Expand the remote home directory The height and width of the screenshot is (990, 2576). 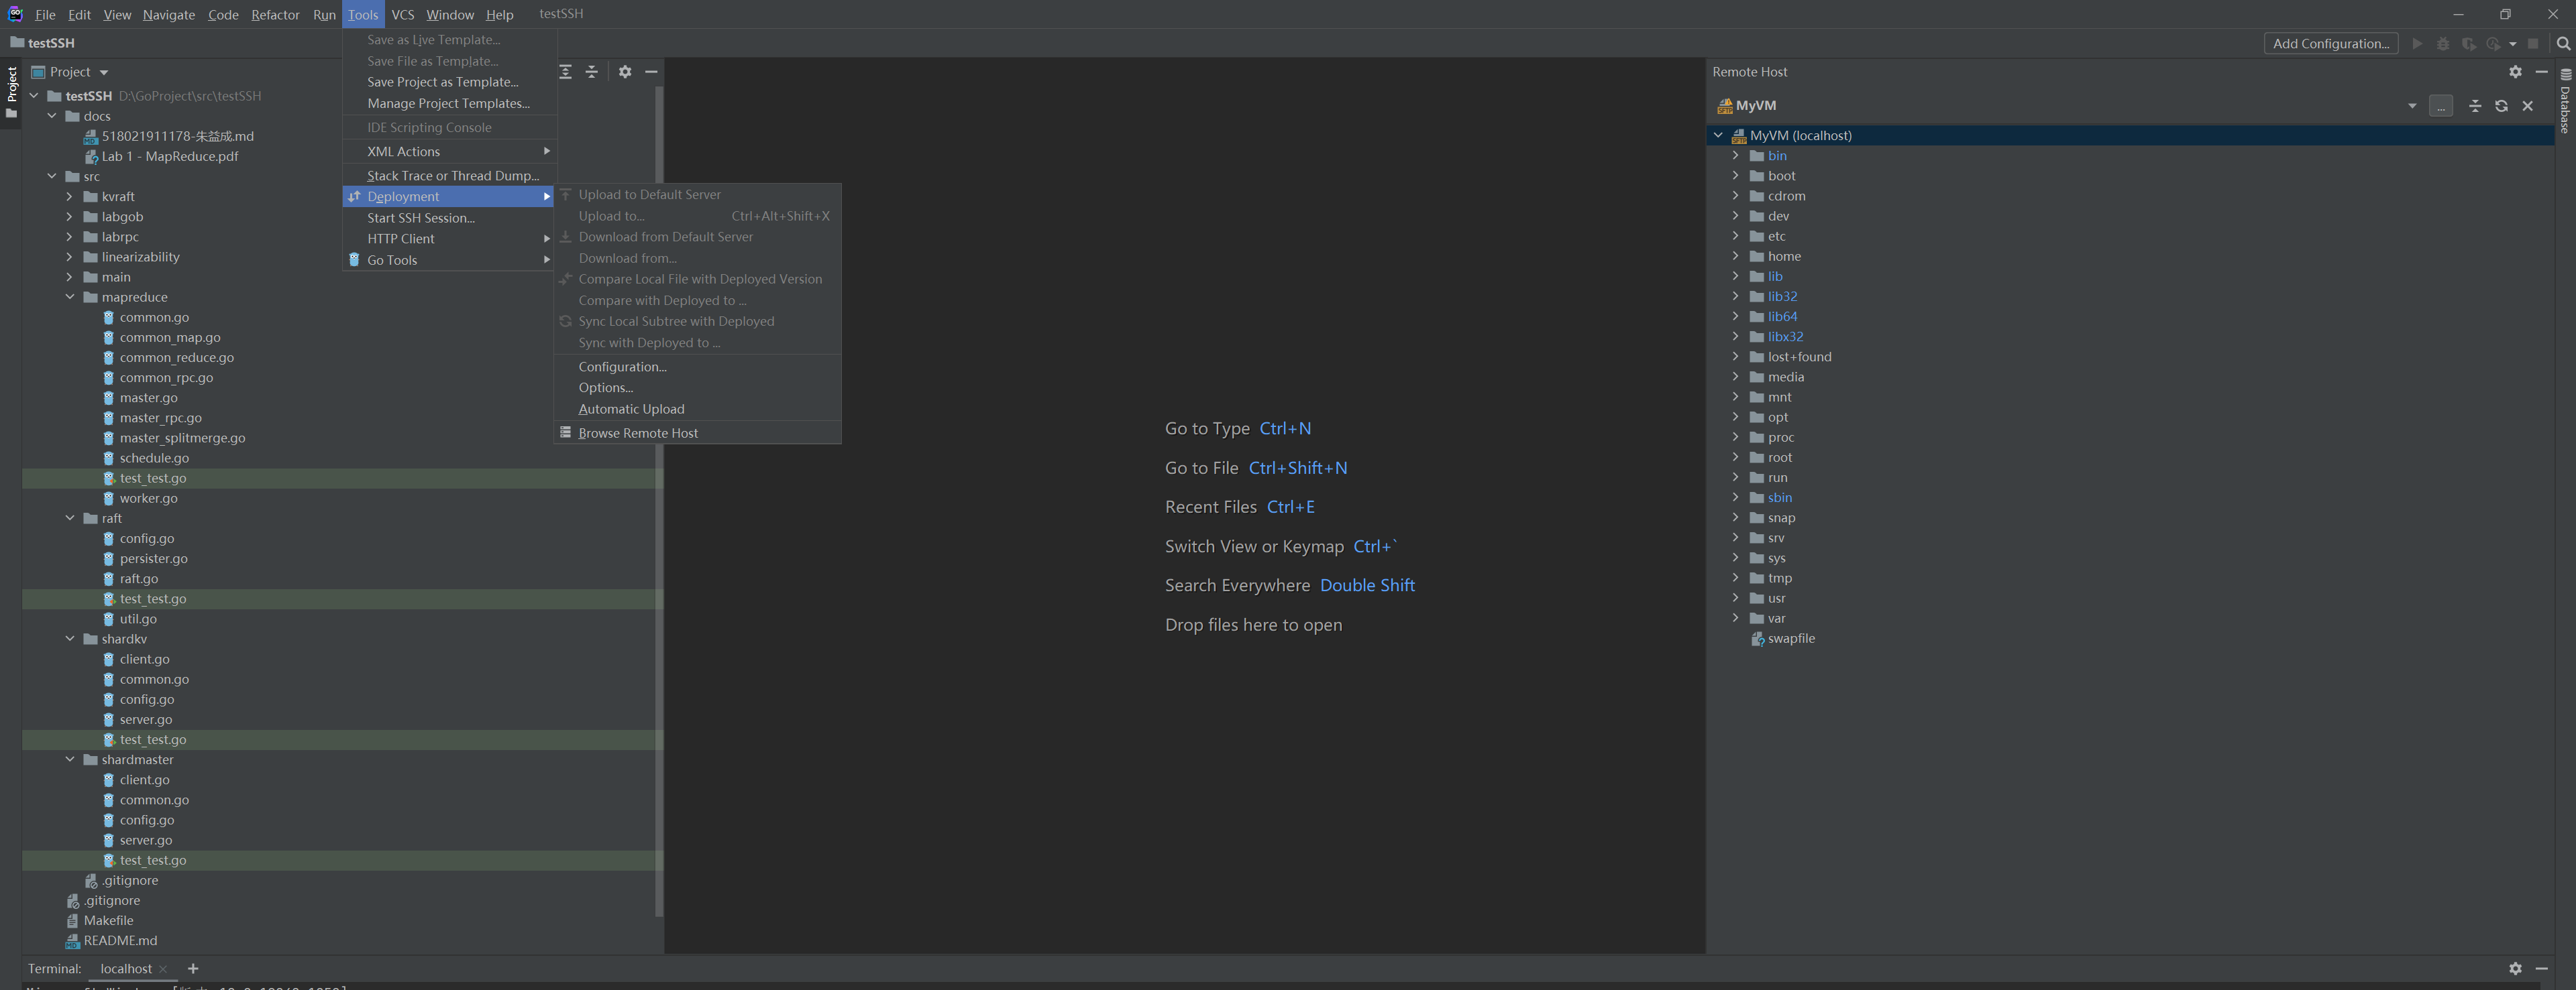point(1735,257)
